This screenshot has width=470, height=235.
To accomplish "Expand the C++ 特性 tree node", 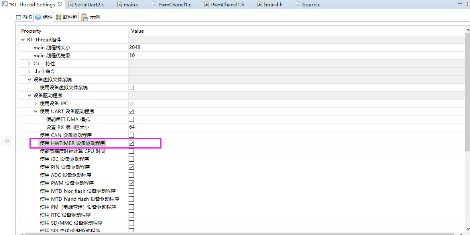I will point(29,64).
